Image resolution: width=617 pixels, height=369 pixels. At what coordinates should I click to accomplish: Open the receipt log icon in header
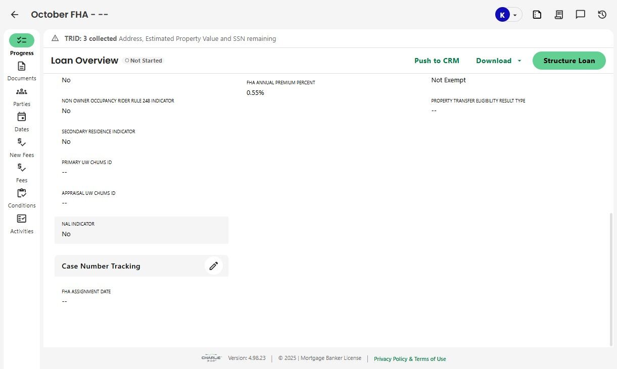[x=559, y=15]
